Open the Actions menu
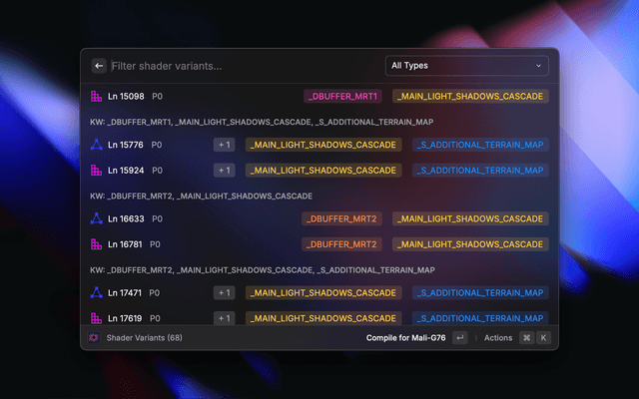The height and width of the screenshot is (399, 639). point(498,338)
